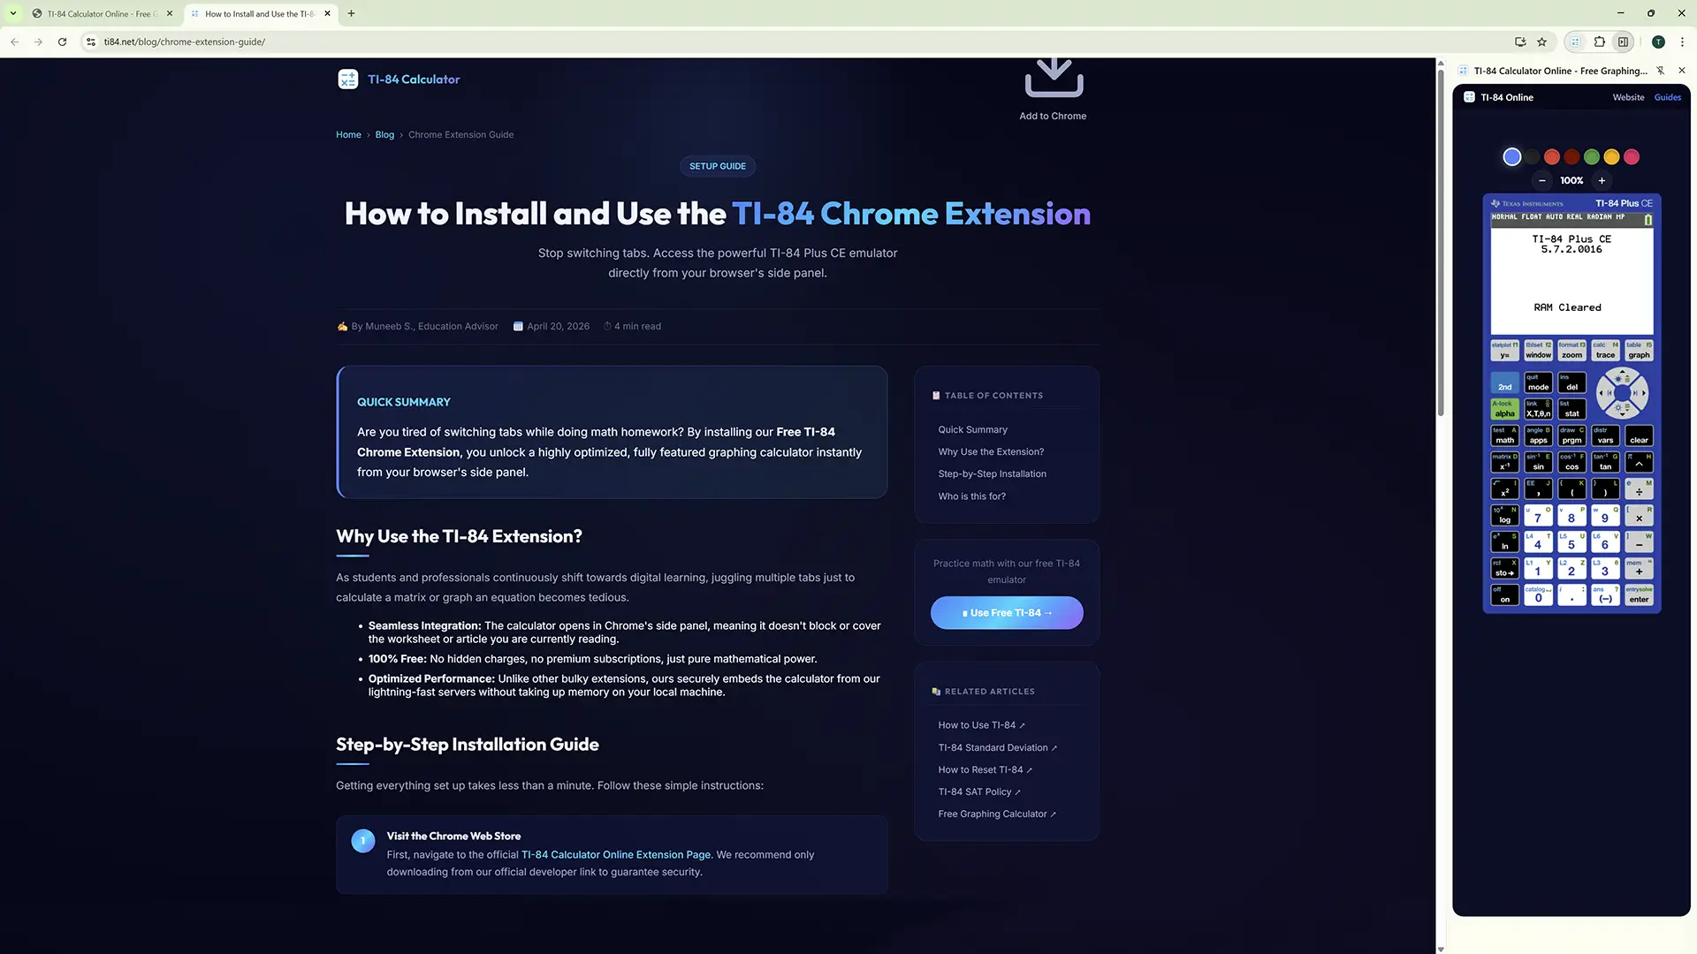Select the yellow calculator color swatch

1611,157
